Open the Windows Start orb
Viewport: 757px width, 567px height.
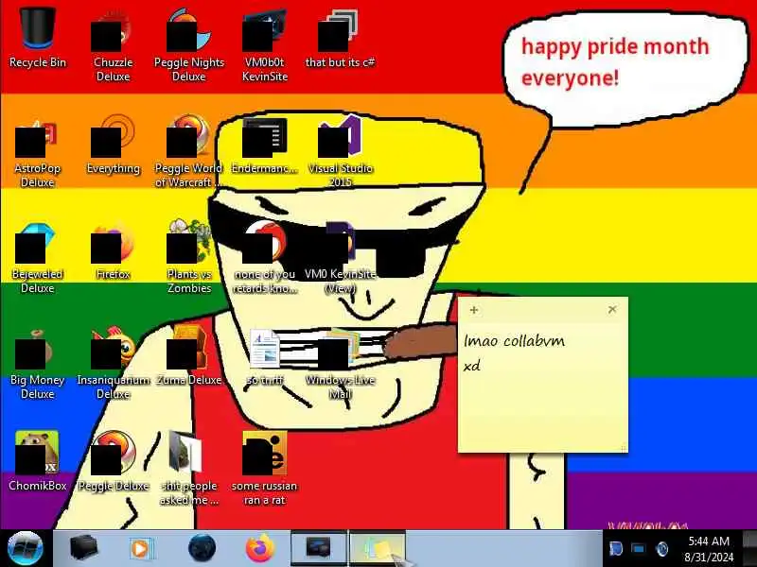[26, 548]
